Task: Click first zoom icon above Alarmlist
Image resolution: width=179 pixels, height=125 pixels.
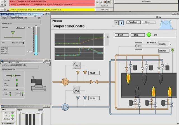Action: (x=97, y=2)
